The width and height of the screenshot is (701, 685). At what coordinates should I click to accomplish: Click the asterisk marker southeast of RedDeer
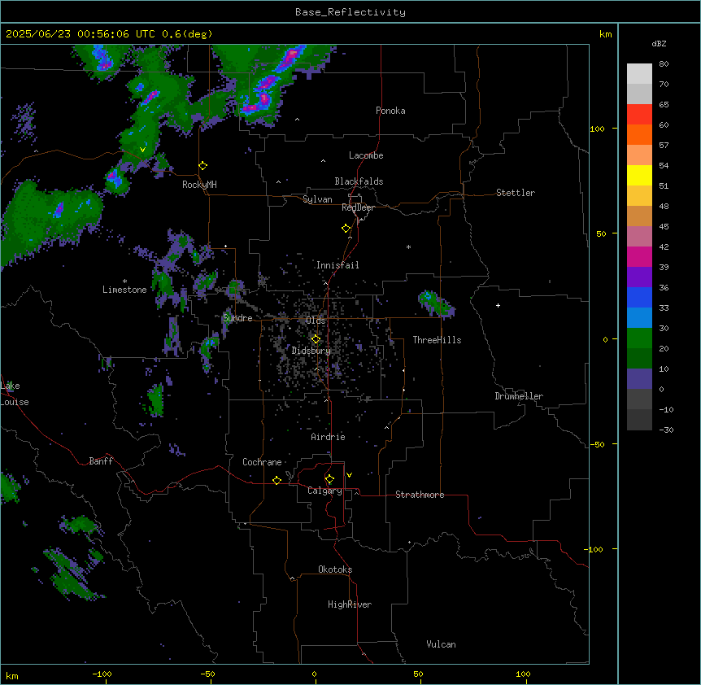408,247
